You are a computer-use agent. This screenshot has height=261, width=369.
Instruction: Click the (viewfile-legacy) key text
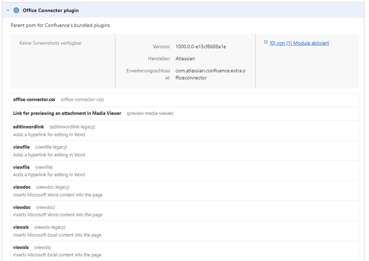51,147
